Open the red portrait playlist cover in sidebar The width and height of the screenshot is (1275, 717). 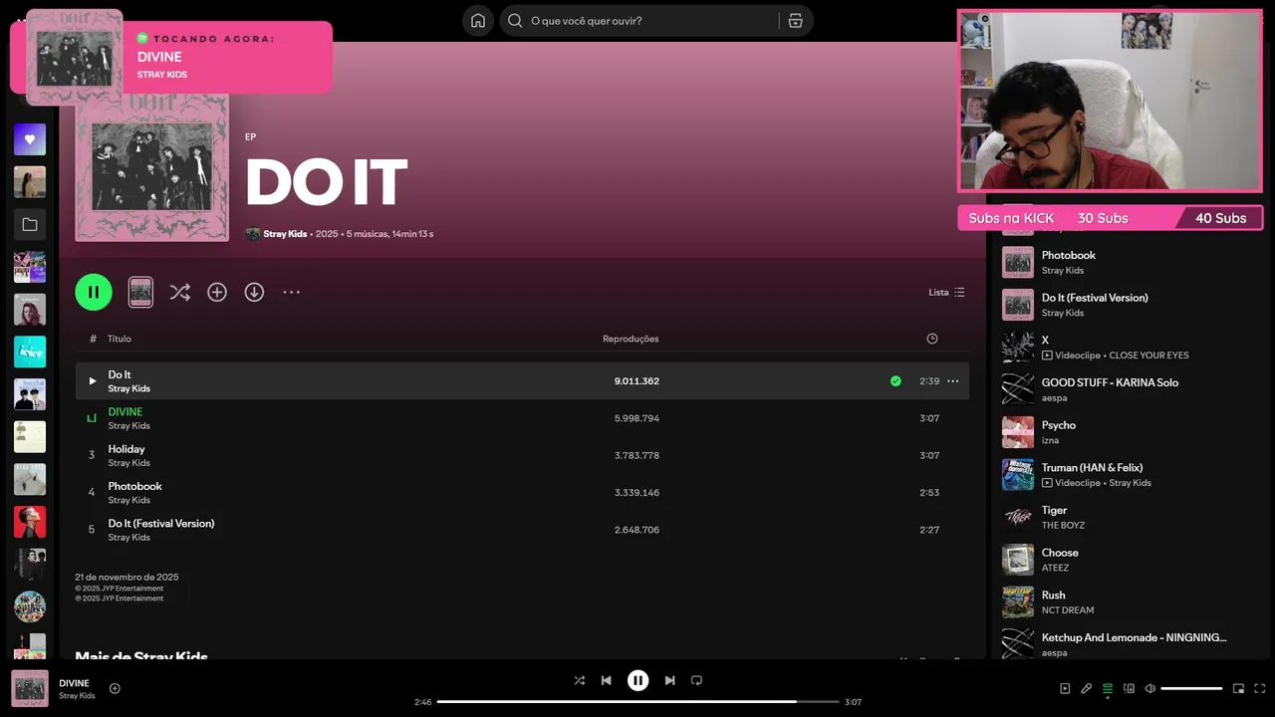(x=30, y=522)
